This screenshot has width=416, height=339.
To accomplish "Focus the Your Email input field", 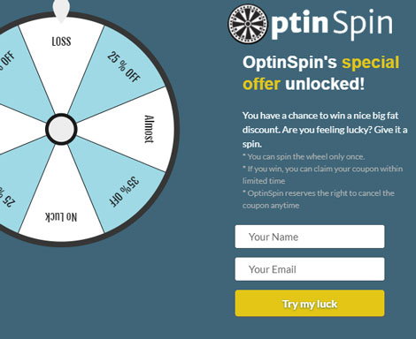I will tap(310, 269).
